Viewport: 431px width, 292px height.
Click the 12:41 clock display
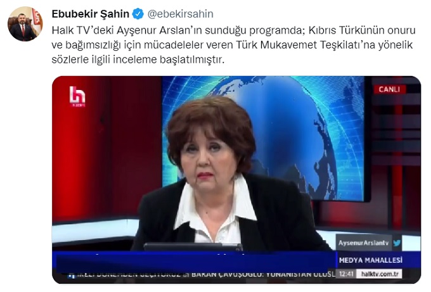(x=346, y=274)
